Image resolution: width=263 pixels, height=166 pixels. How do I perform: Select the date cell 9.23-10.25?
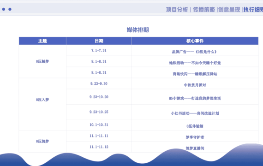pyautogui.click(x=99, y=112)
